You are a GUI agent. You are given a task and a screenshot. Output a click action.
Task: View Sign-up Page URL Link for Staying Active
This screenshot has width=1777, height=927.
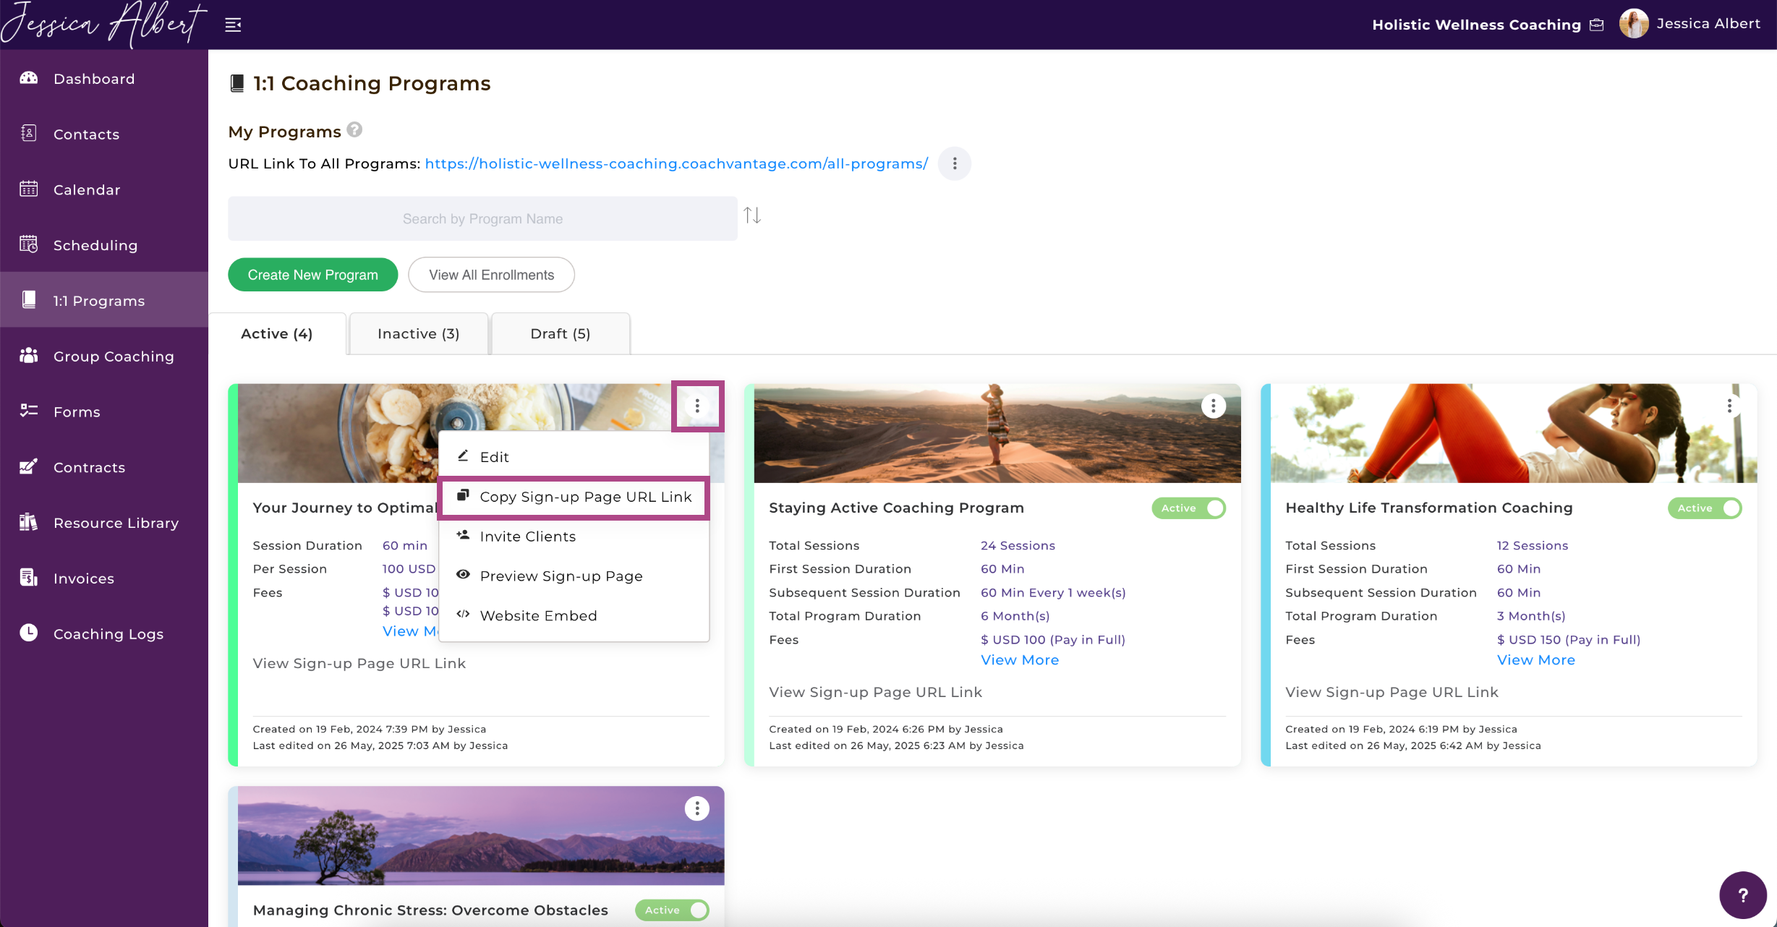coord(876,692)
